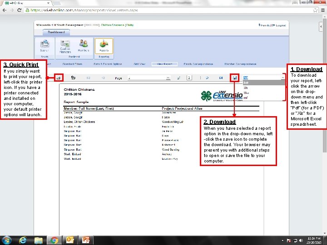Switch to Chrome in the taskbar

click(54, 240)
